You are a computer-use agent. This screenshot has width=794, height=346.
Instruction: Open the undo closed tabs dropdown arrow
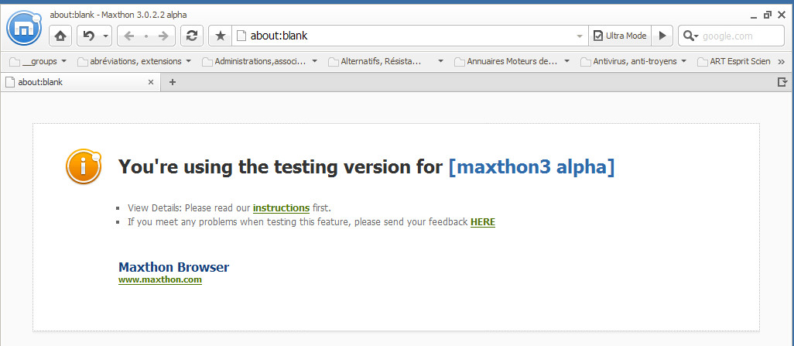(105, 36)
